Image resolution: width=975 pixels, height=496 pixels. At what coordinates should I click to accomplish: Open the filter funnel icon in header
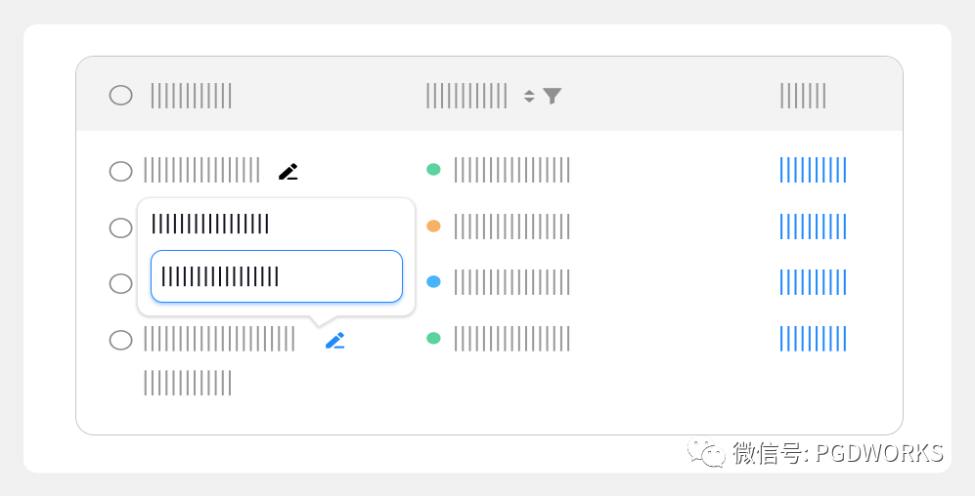(553, 96)
